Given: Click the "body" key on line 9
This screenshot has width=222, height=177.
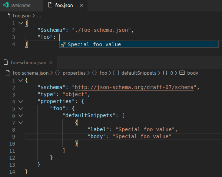Looking at the screenshot, I should click(x=97, y=136).
